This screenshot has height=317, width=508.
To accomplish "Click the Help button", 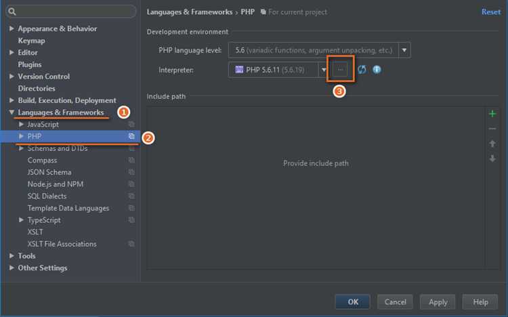I will pyautogui.click(x=480, y=302).
